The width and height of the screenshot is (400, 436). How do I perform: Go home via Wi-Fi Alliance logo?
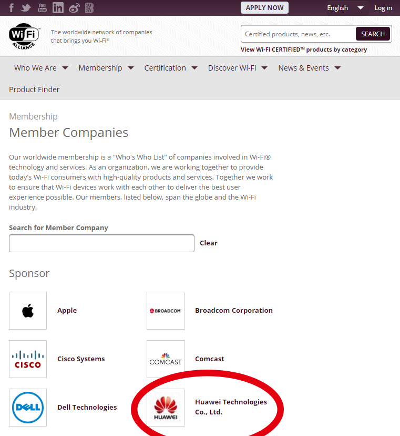(25, 36)
